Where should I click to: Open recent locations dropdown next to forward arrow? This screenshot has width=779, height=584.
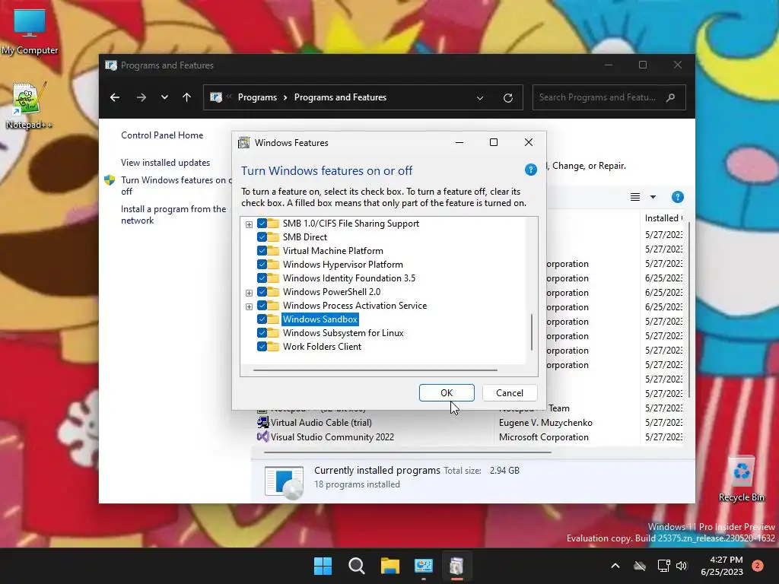pos(164,97)
